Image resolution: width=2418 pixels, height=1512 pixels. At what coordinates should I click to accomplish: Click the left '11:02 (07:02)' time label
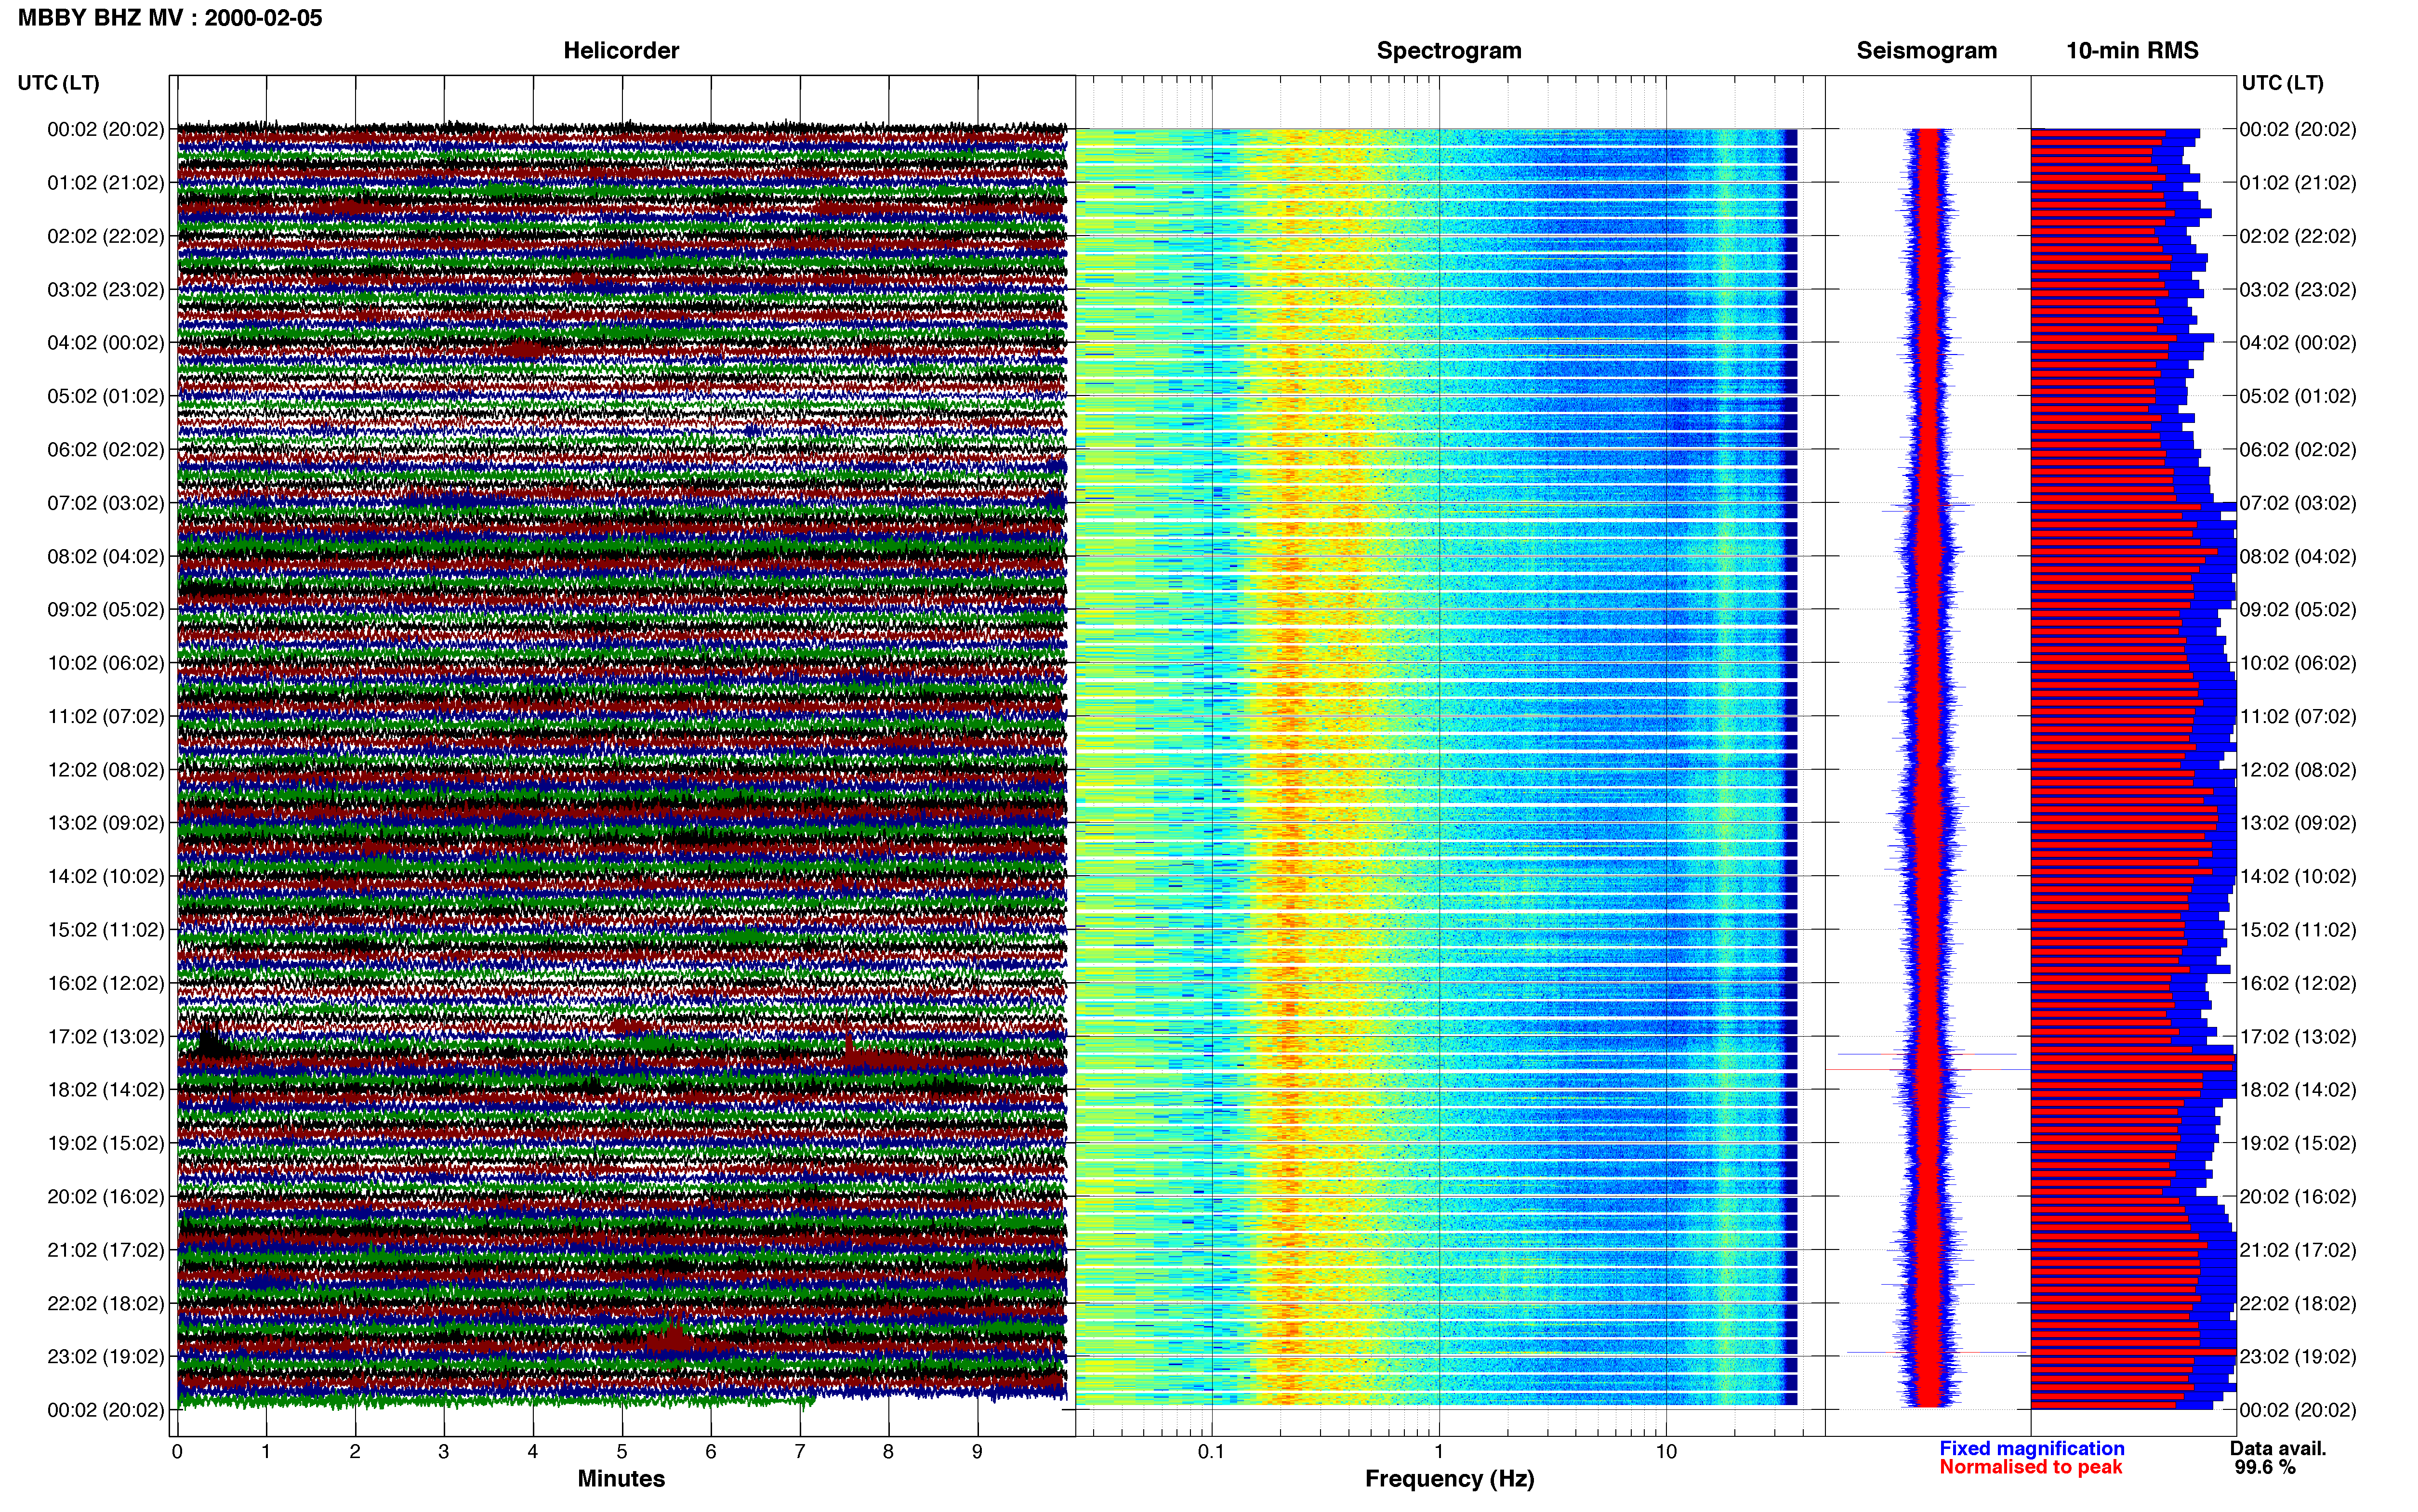(x=106, y=716)
